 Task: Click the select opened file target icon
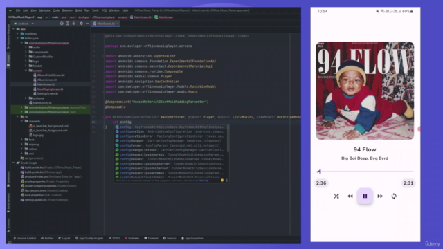coord(62,24)
